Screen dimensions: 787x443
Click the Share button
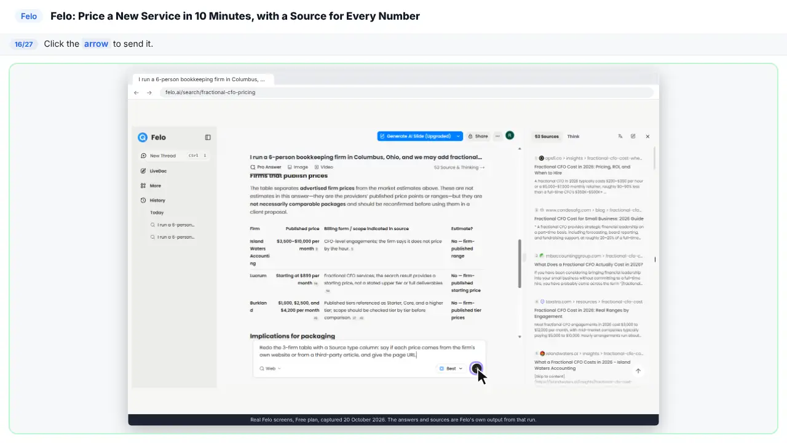point(478,136)
